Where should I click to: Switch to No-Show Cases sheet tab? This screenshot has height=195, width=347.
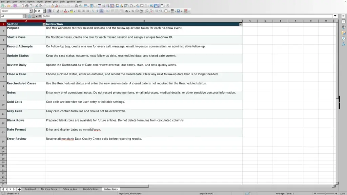pos(49,189)
